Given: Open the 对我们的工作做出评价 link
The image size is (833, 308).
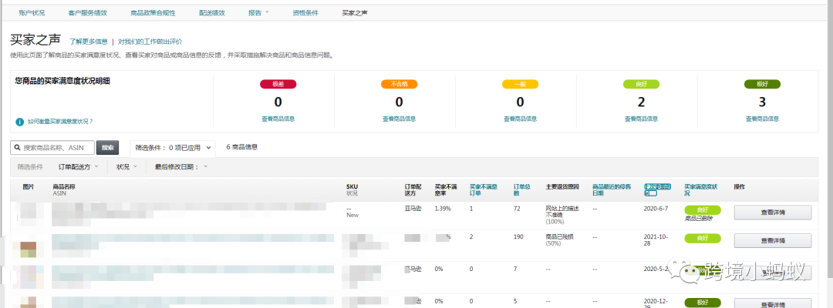Looking at the screenshot, I should 150,42.
